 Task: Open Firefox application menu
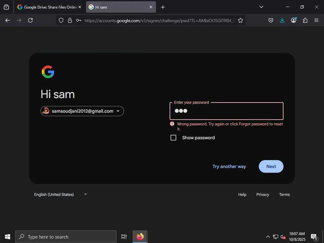pos(316,20)
